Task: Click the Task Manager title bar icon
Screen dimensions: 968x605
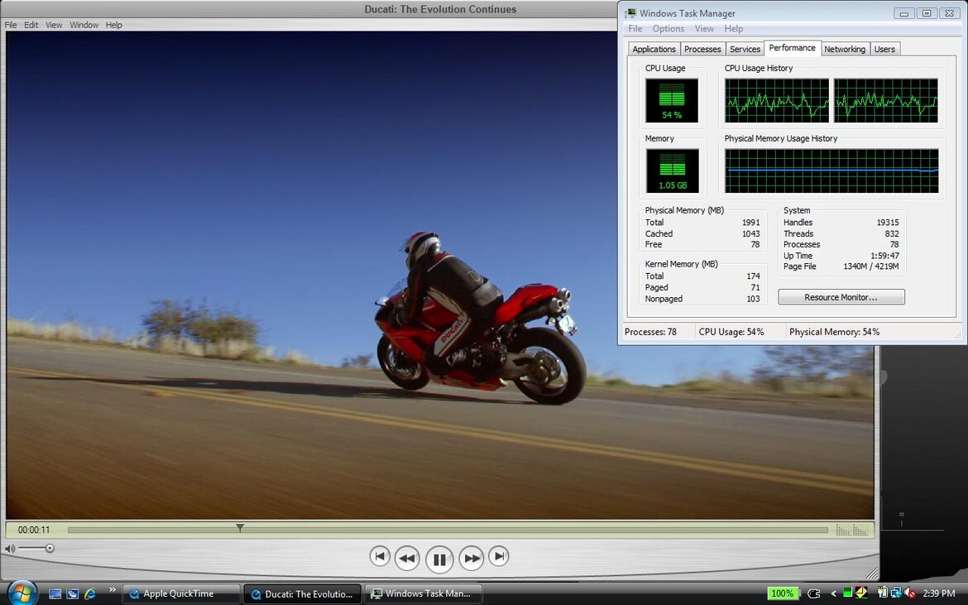Action: pos(630,13)
